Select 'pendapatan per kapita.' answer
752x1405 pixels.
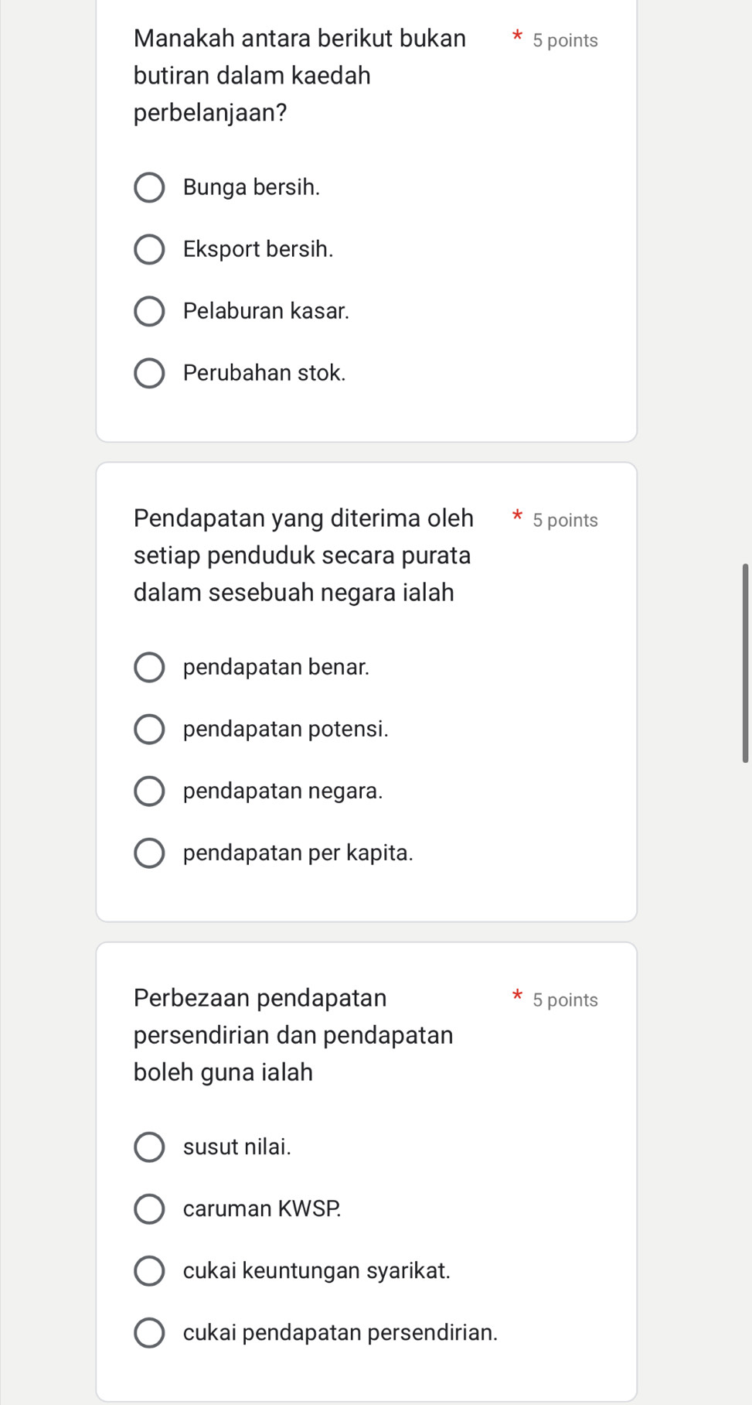149,853
